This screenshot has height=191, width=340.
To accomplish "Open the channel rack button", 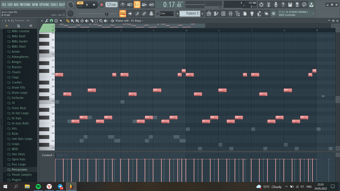I will coord(223,14).
